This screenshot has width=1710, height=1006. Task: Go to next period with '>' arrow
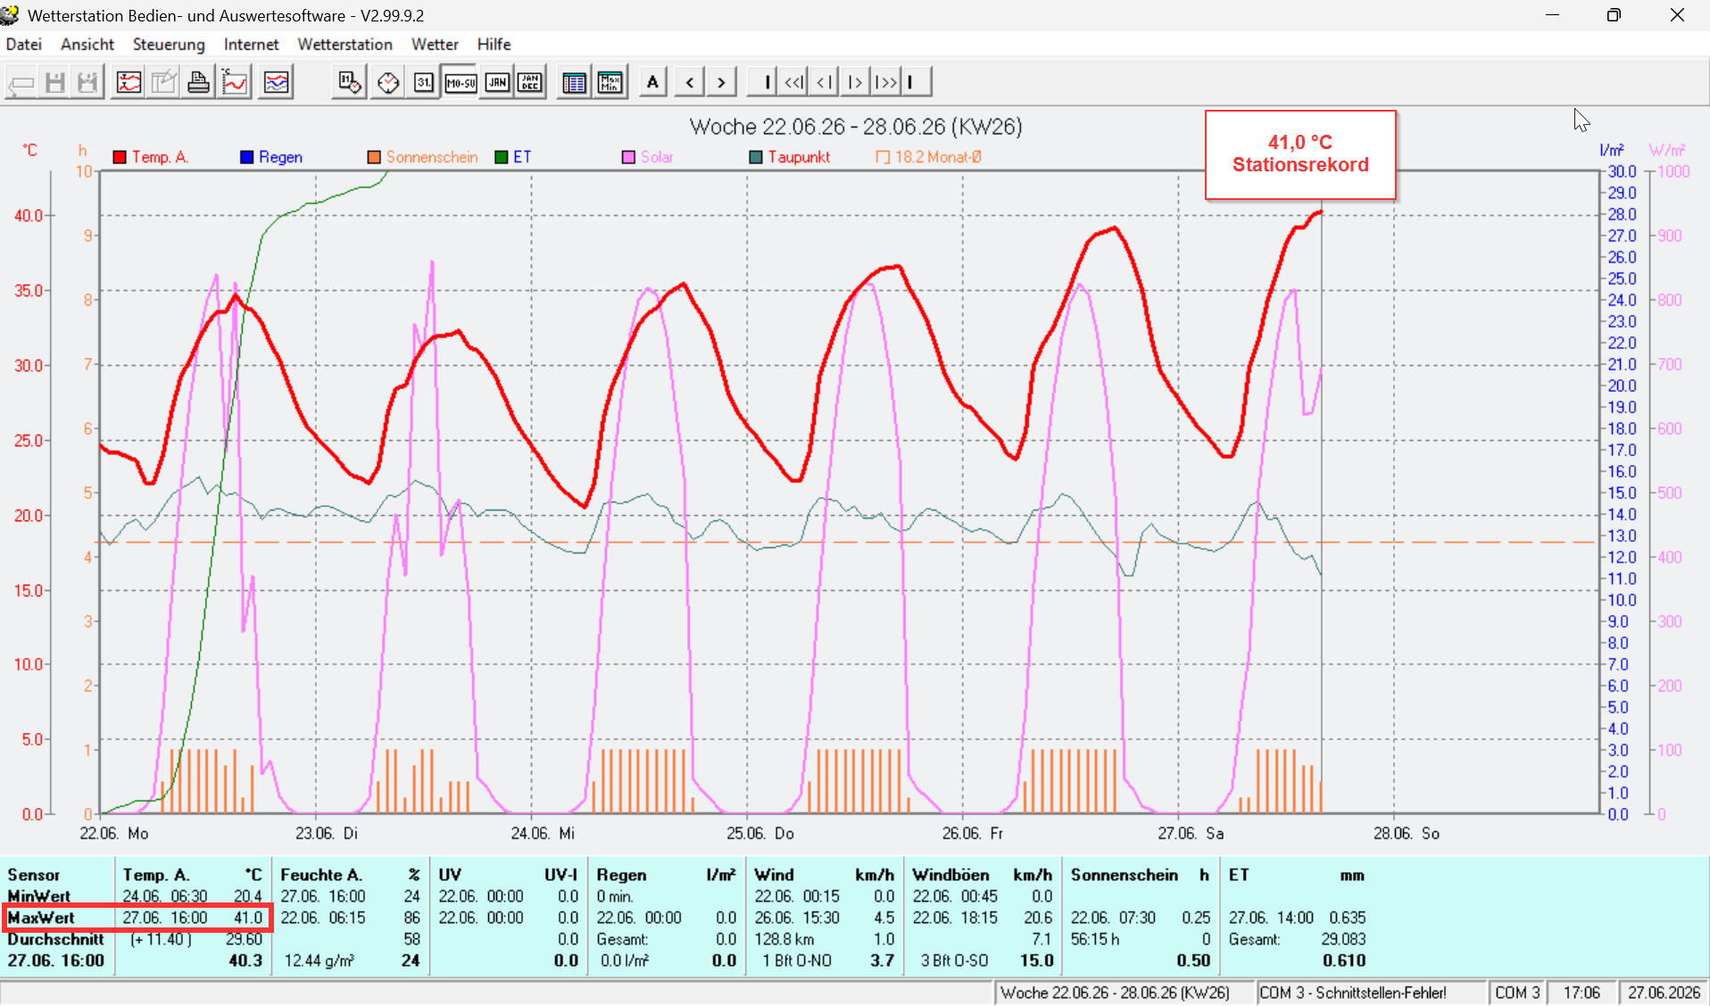click(721, 83)
